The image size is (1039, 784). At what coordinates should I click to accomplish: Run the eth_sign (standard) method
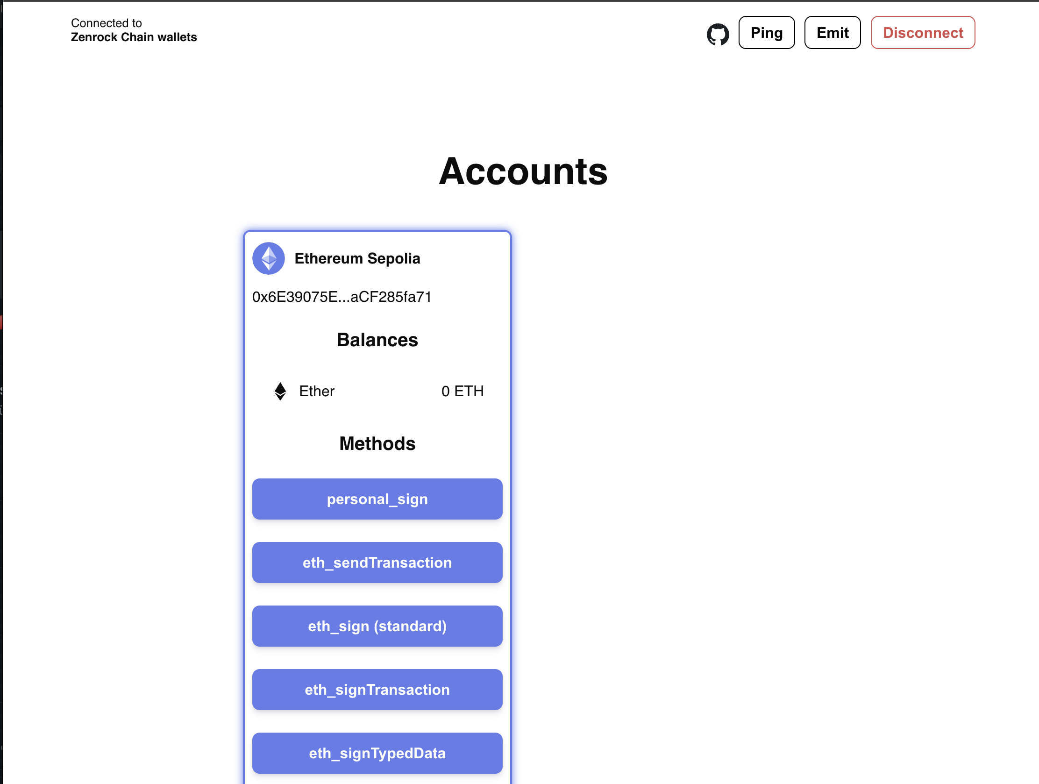coord(377,626)
